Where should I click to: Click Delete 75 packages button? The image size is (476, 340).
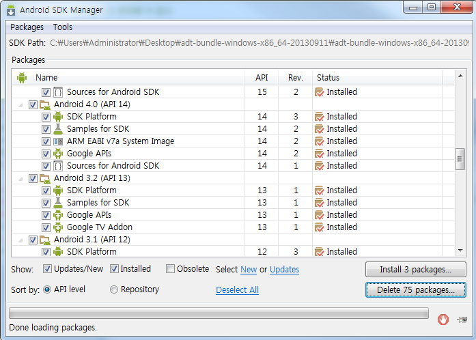click(x=416, y=290)
